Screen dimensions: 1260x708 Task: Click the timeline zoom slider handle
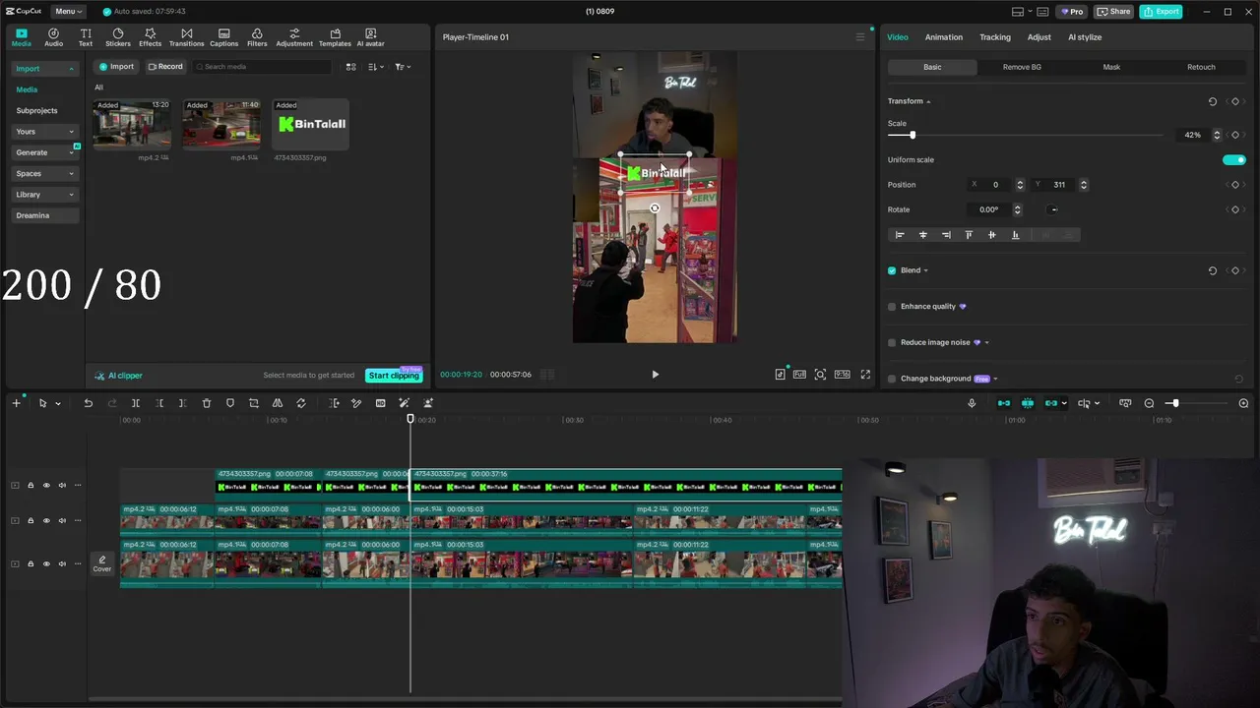[1173, 403]
